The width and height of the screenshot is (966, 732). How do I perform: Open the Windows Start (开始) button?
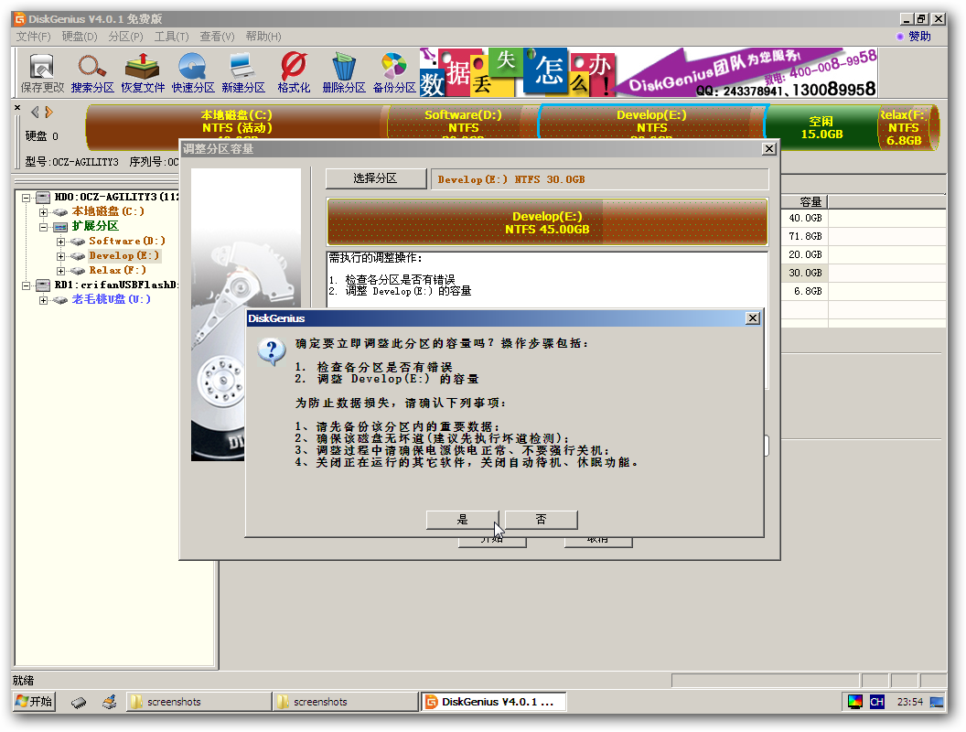coord(35,702)
